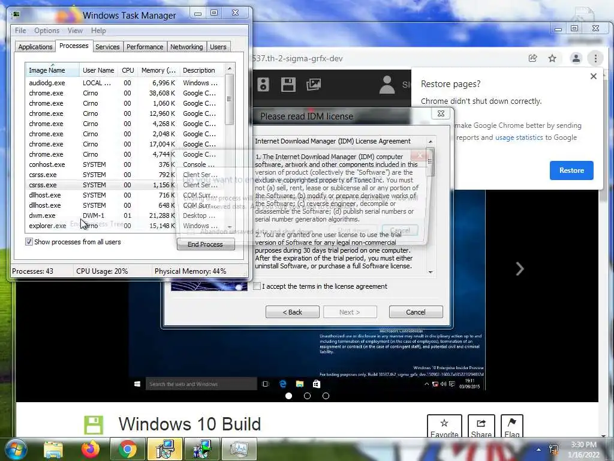Cancel the IDM installer dialog
Screen dimensions: 614x461
click(416, 312)
